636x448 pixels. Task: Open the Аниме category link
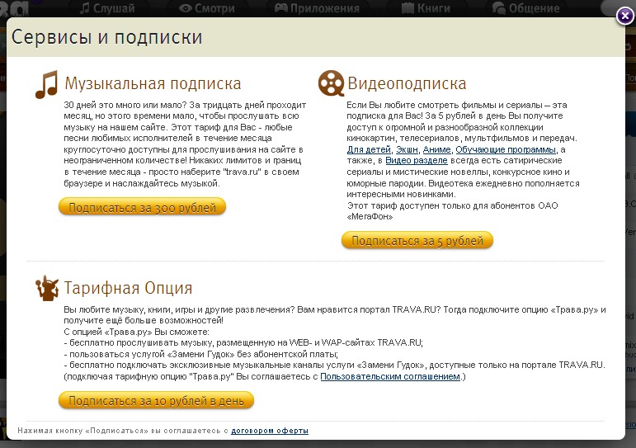[437, 149]
